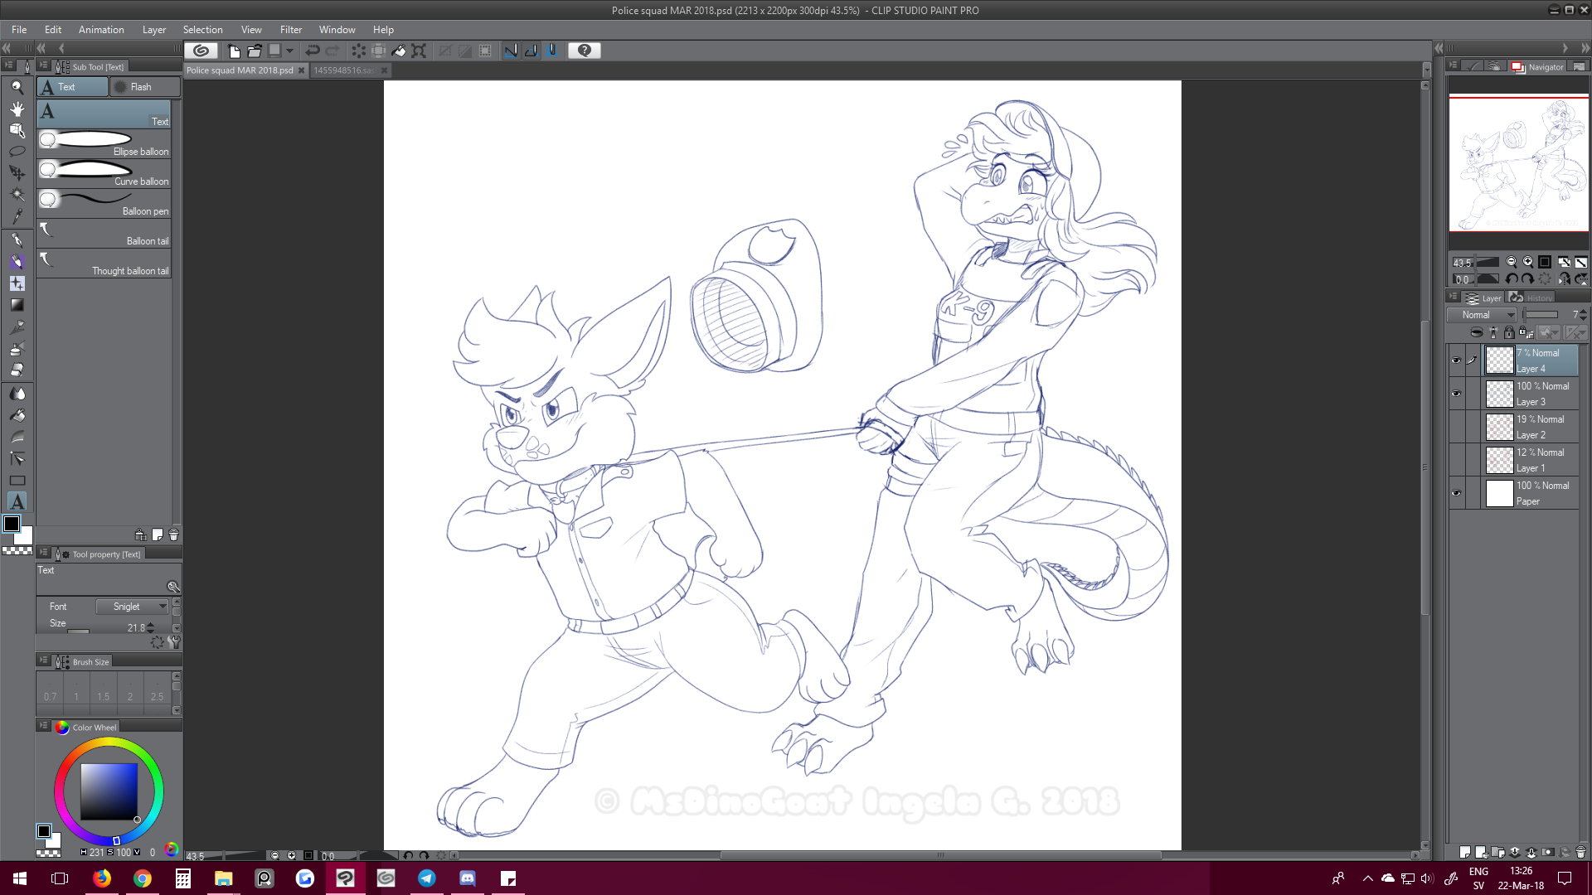
Task: Click the Undo arrow in command bar
Action: pyautogui.click(x=313, y=51)
